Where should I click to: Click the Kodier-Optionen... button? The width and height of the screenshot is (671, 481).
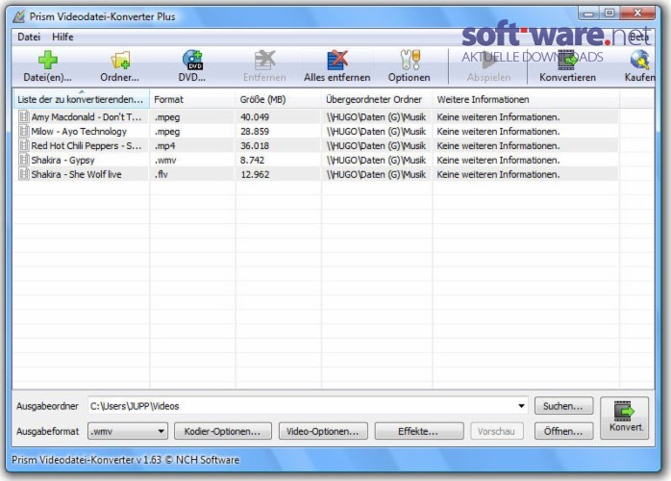point(222,431)
